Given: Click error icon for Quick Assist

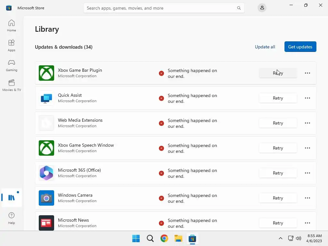Looking at the screenshot, I should (x=161, y=98).
